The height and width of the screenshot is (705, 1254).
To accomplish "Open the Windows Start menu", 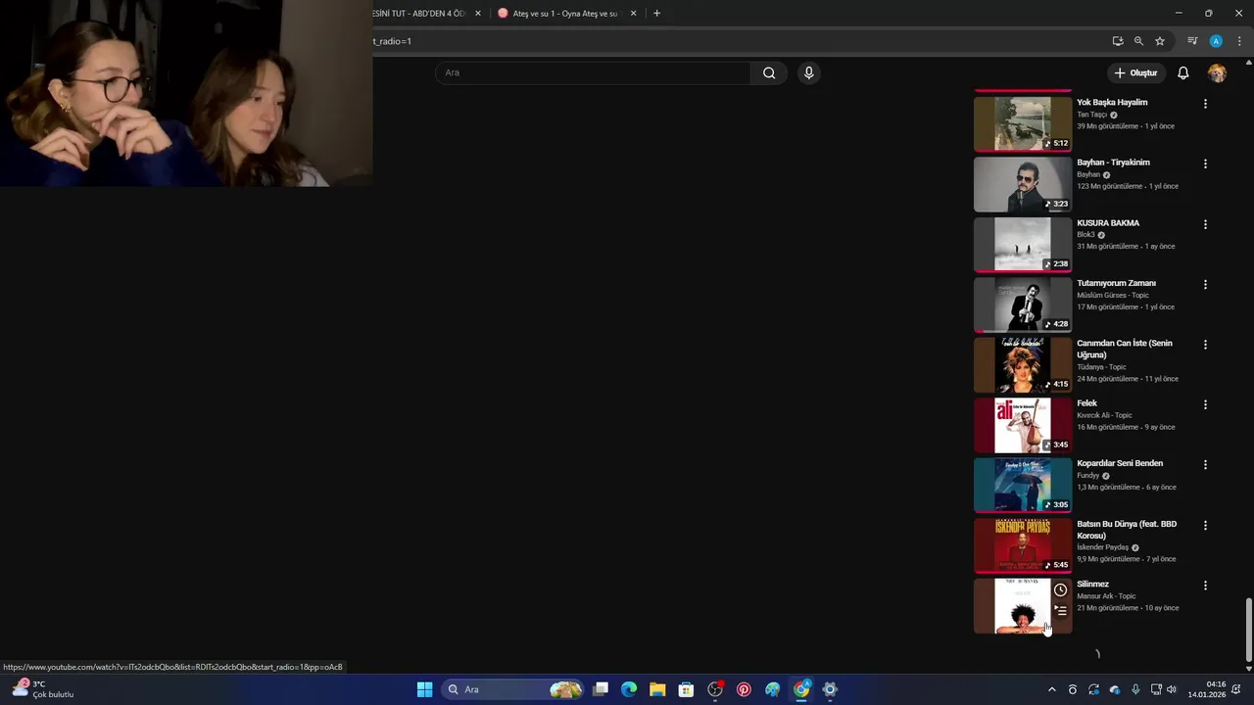I will (x=424, y=689).
